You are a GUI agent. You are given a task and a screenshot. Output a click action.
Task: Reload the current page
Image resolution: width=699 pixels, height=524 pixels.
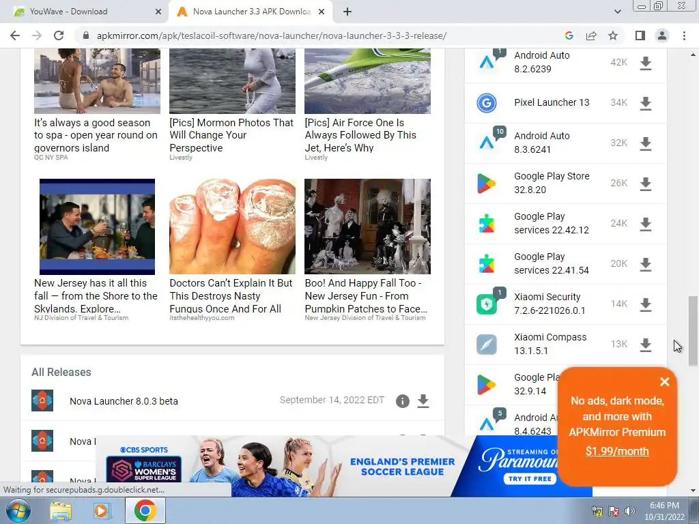59,35
